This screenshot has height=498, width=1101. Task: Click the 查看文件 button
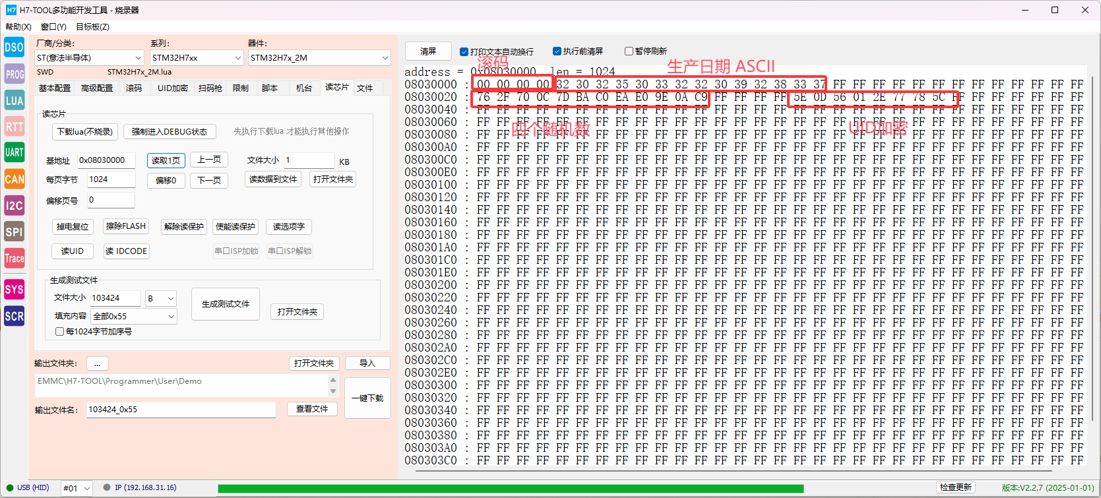[x=312, y=409]
